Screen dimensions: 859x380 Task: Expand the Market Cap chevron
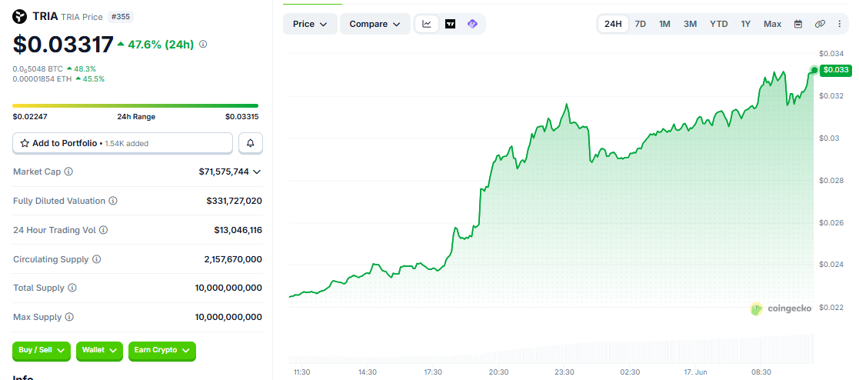click(256, 172)
